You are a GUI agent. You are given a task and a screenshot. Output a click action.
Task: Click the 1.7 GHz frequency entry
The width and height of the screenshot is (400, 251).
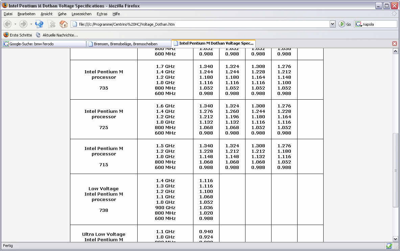(165, 66)
